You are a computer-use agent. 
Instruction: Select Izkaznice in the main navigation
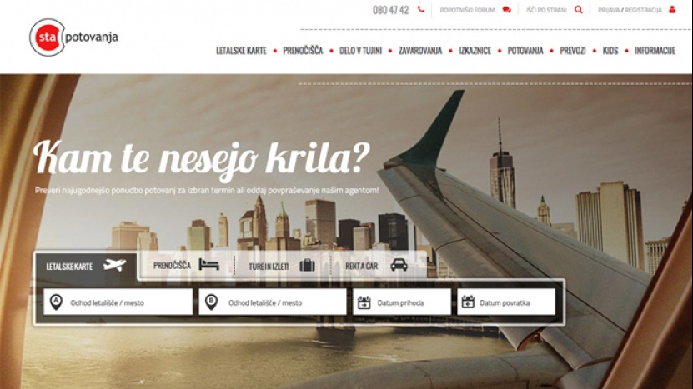[475, 51]
